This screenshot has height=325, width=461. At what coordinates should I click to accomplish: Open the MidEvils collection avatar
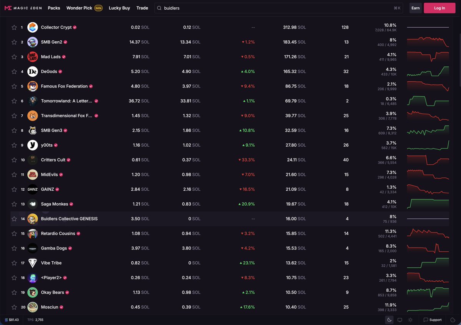coord(33,175)
